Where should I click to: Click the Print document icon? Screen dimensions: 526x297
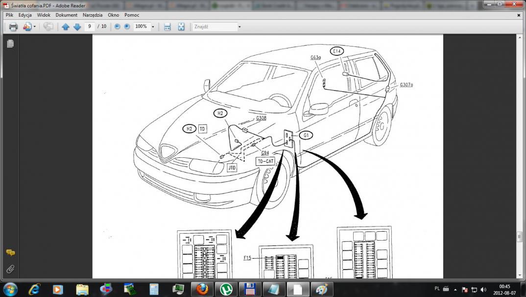pos(13,26)
